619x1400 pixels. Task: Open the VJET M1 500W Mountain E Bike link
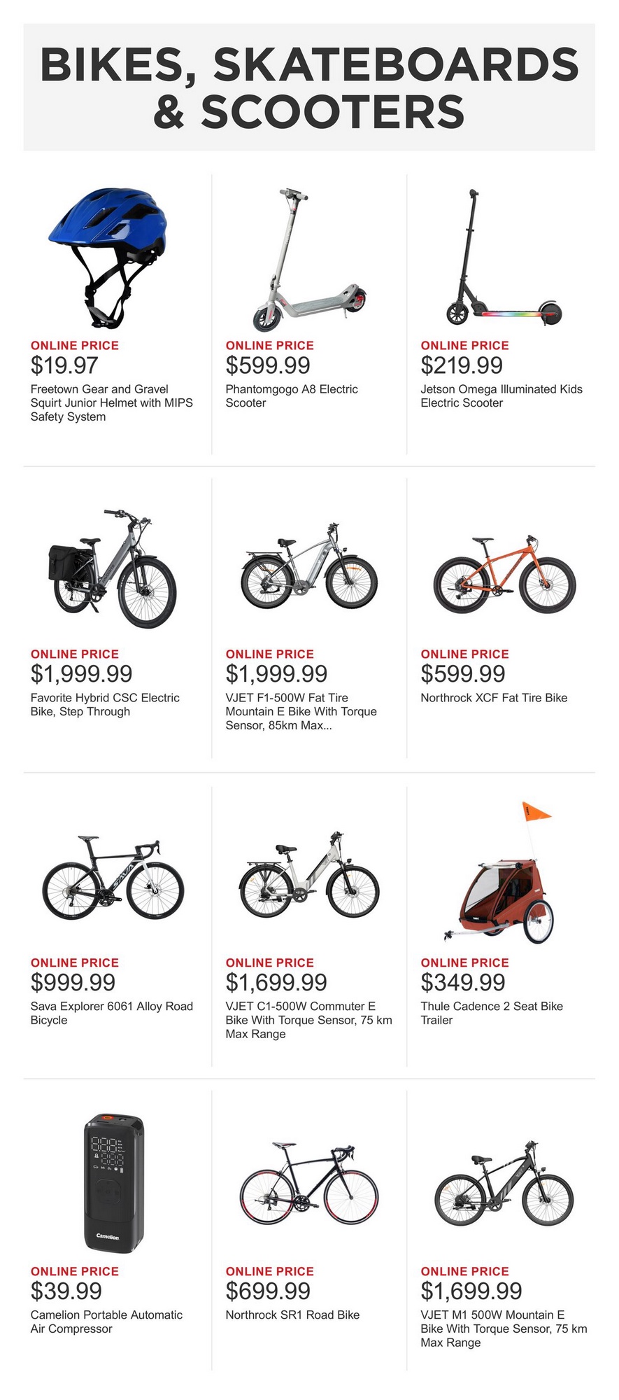pos(504,1329)
